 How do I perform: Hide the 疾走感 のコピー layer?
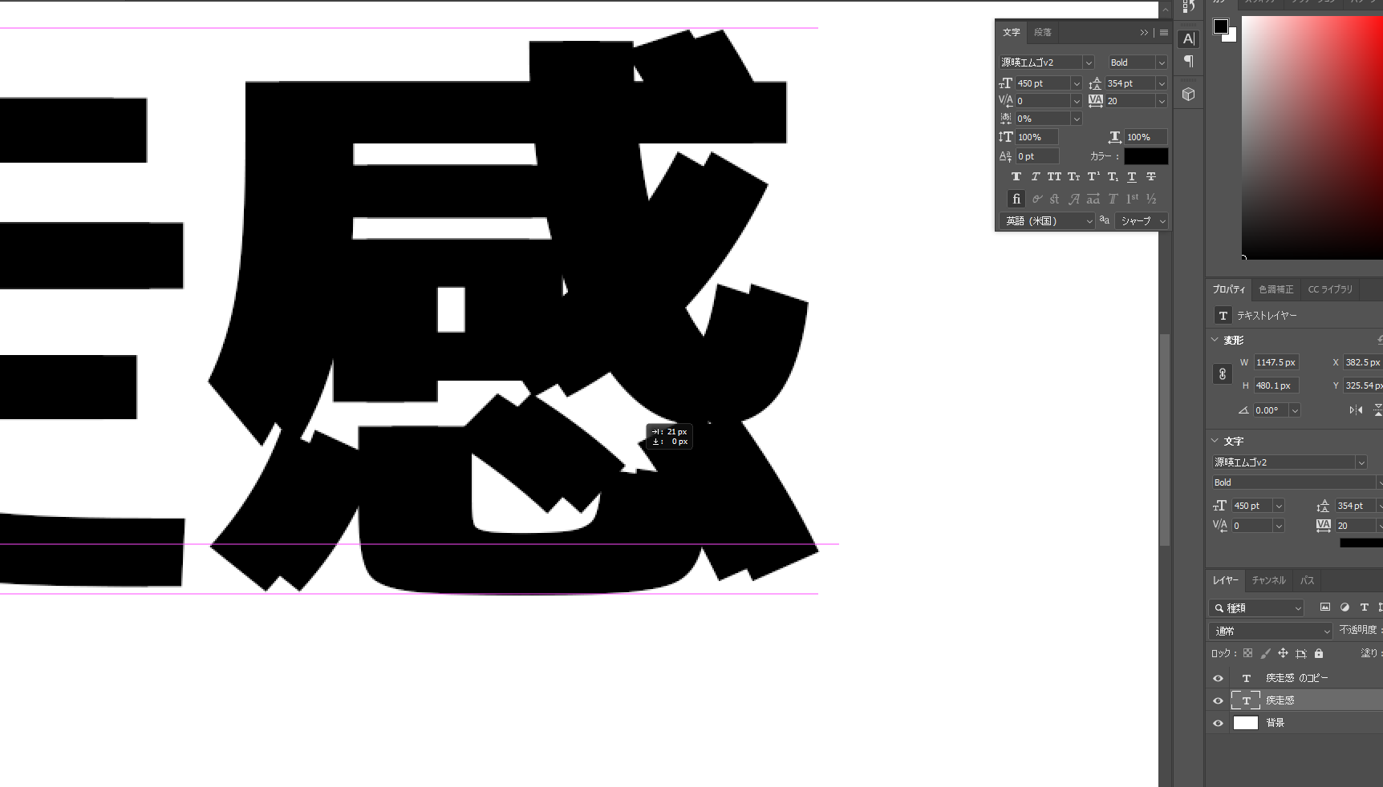tap(1218, 678)
